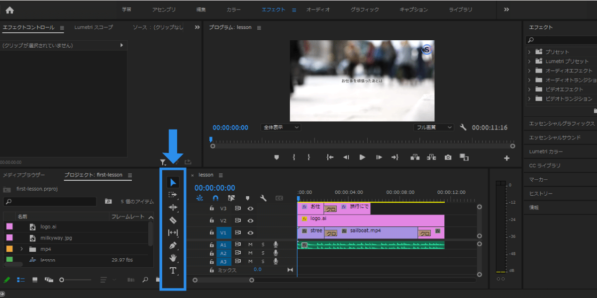Open Program monitor wrench settings
Viewport: 597px width, 298px height.
click(x=463, y=128)
